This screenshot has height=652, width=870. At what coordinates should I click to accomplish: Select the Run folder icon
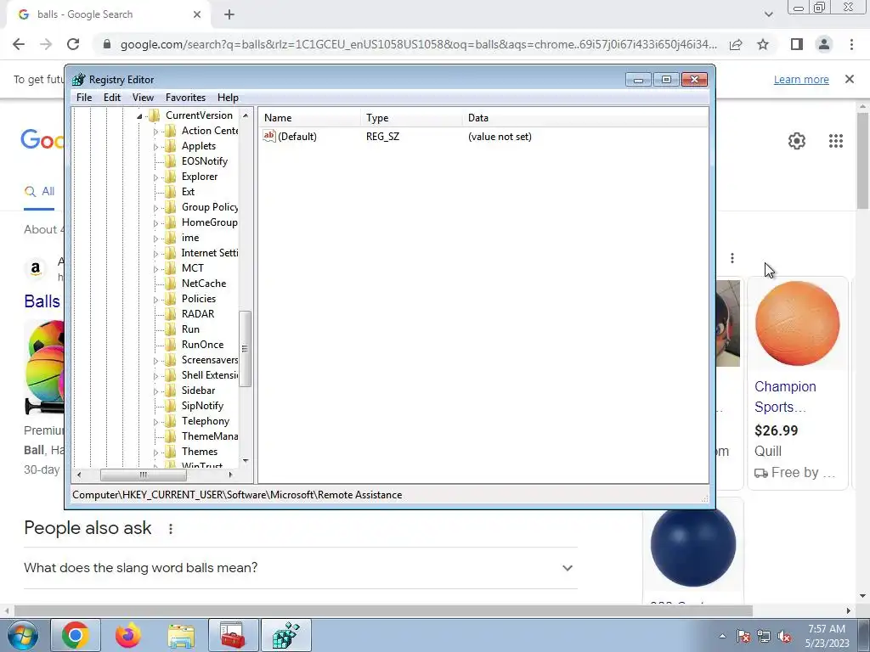pyautogui.click(x=171, y=329)
